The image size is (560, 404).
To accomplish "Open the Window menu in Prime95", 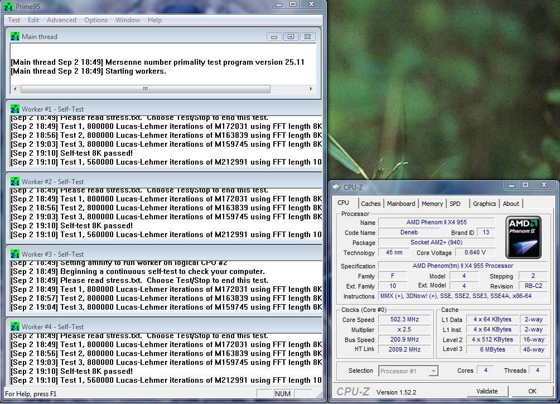I will tap(128, 20).
